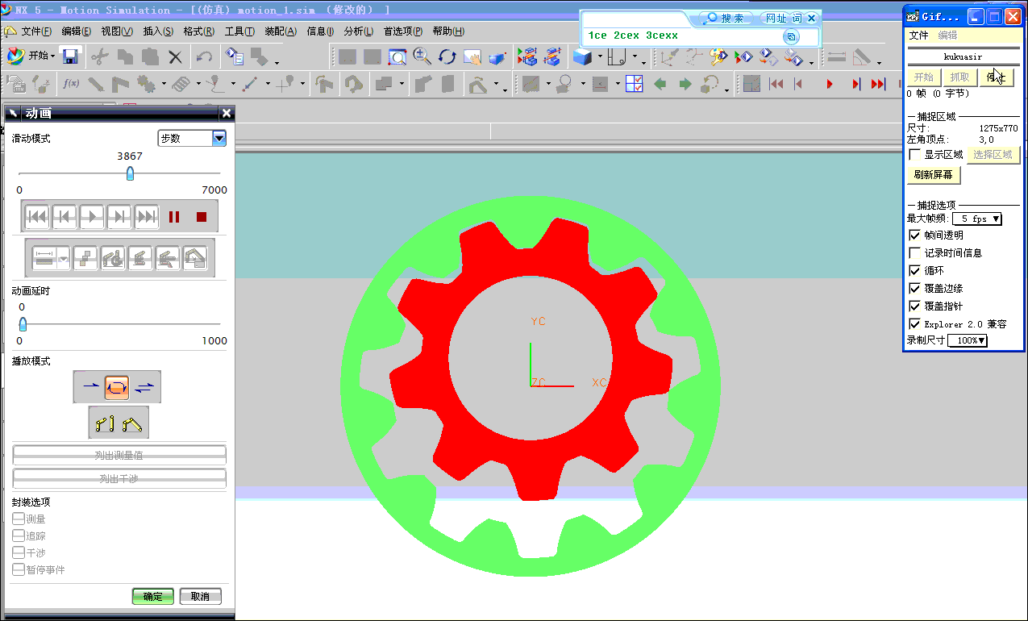Click toolbar red Play arrow icon
This screenshot has height=621, width=1028.
pos(830,83)
